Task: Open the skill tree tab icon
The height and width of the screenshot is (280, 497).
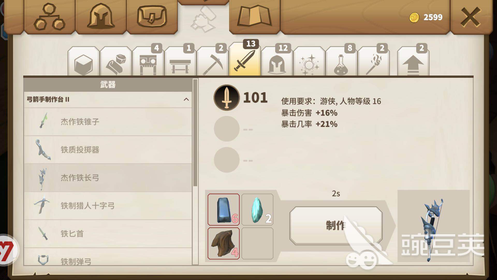Action: click(49, 17)
